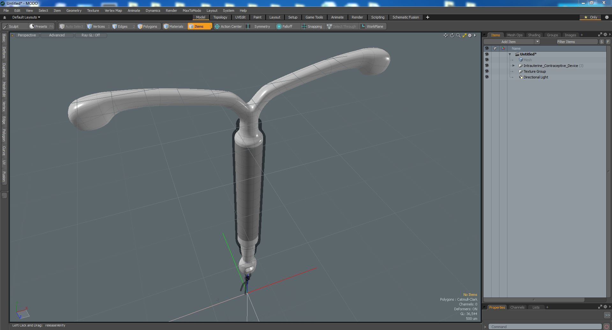
Task: Toggle Ray GL: Off button
Action: pyautogui.click(x=91, y=35)
